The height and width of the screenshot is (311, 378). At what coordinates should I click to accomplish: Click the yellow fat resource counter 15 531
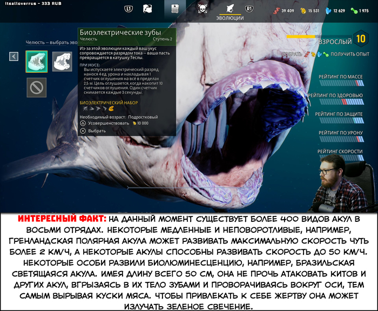pyautogui.click(x=310, y=11)
